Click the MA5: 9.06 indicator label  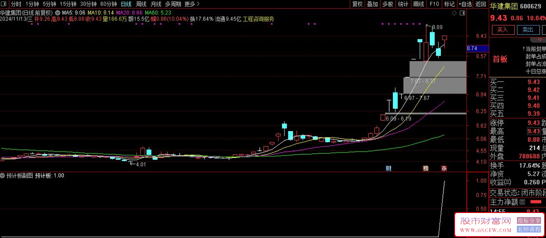click(73, 13)
